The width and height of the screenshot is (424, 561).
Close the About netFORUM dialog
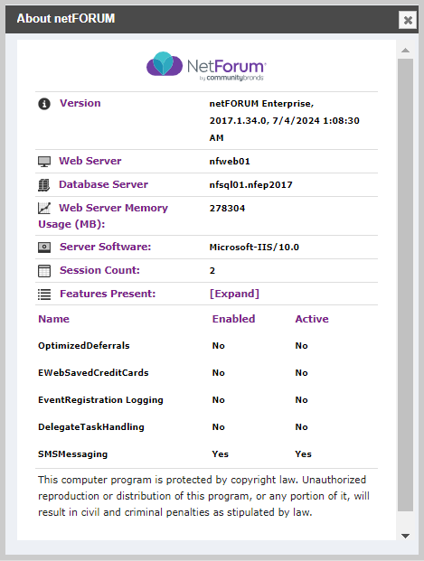click(x=408, y=20)
